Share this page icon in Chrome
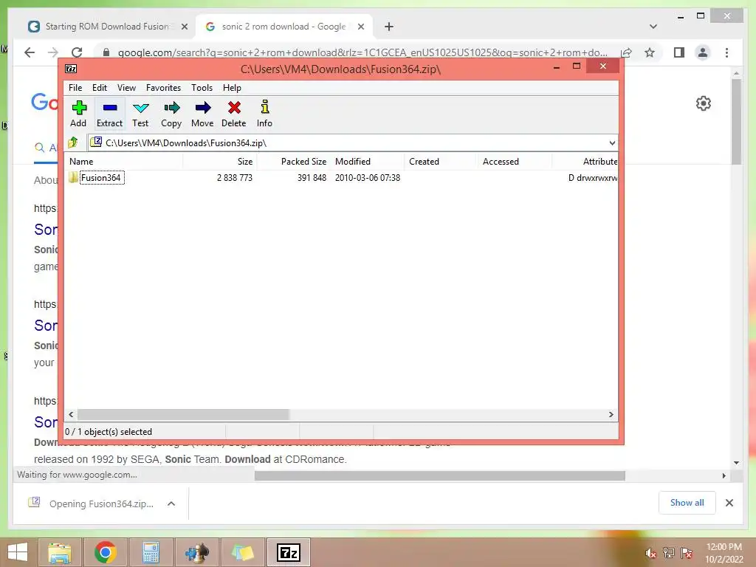The width and height of the screenshot is (756, 567). coord(626,52)
